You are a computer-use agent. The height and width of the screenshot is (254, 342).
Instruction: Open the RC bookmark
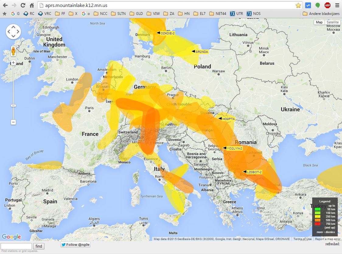29,13
